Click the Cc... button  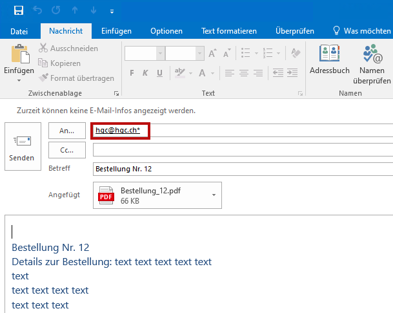point(67,150)
